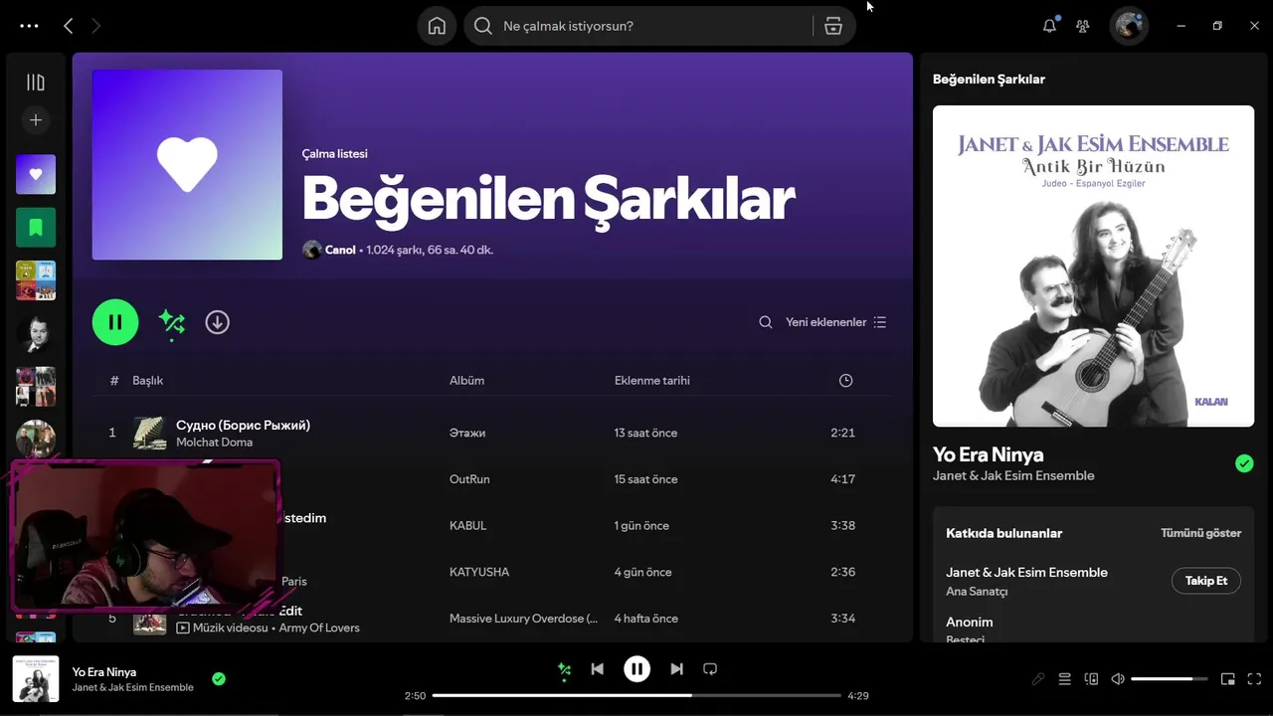Skip to the next track
Image resolution: width=1273 pixels, height=716 pixels.
click(676, 669)
